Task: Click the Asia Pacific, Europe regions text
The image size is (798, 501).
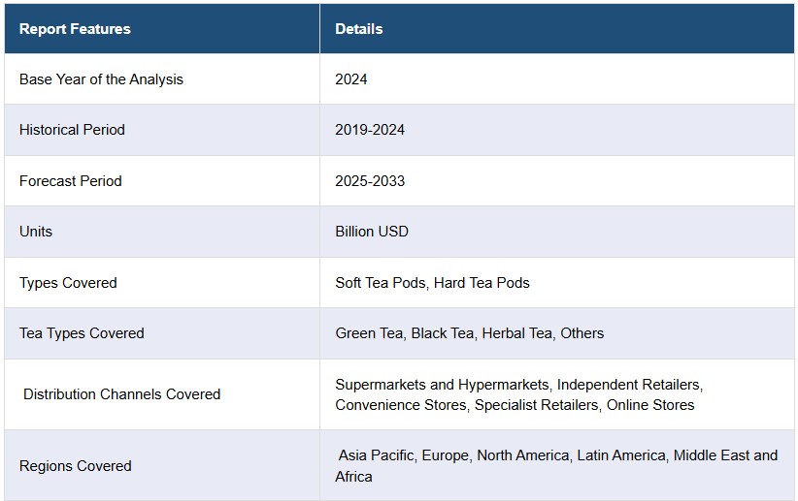Action: tap(403, 455)
